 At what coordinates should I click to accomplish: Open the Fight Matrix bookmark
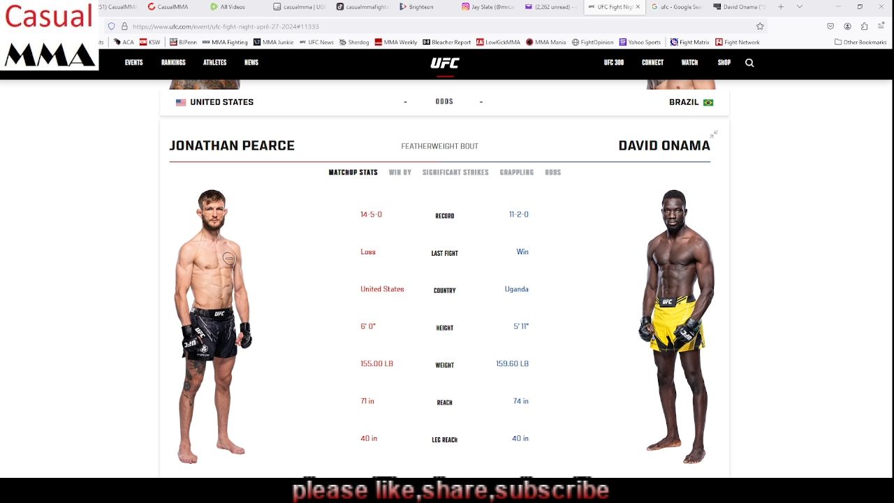tap(689, 42)
